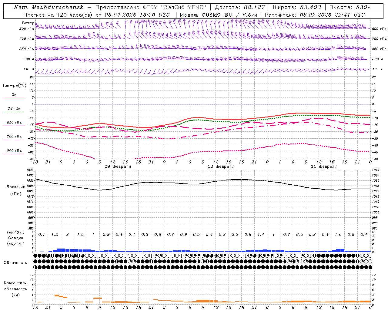The height and width of the screenshot is (310, 388).
Task: Click the 3-hour precipitation value 1.4
Action: tap(261, 234)
